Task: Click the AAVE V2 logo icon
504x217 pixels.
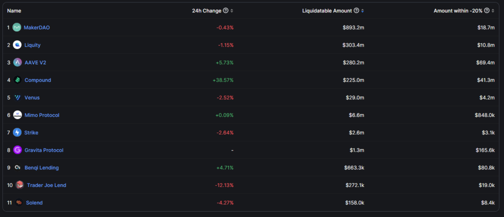Action: (17, 62)
